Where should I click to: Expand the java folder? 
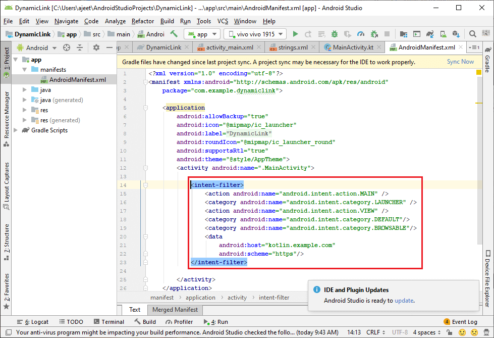(25, 90)
